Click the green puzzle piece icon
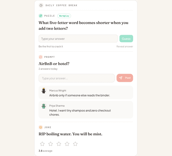 [41, 16]
